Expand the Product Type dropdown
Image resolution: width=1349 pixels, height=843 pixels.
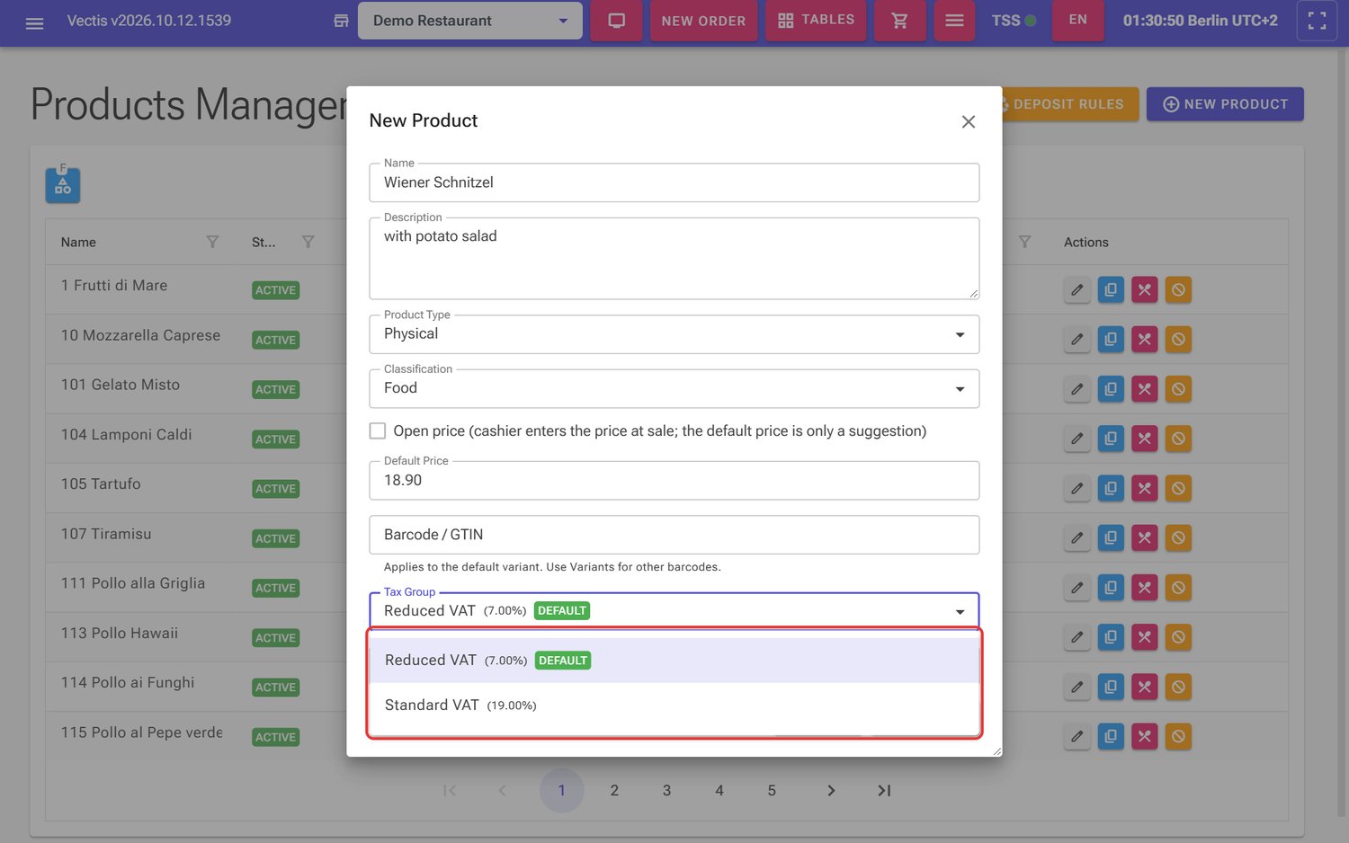674,334
